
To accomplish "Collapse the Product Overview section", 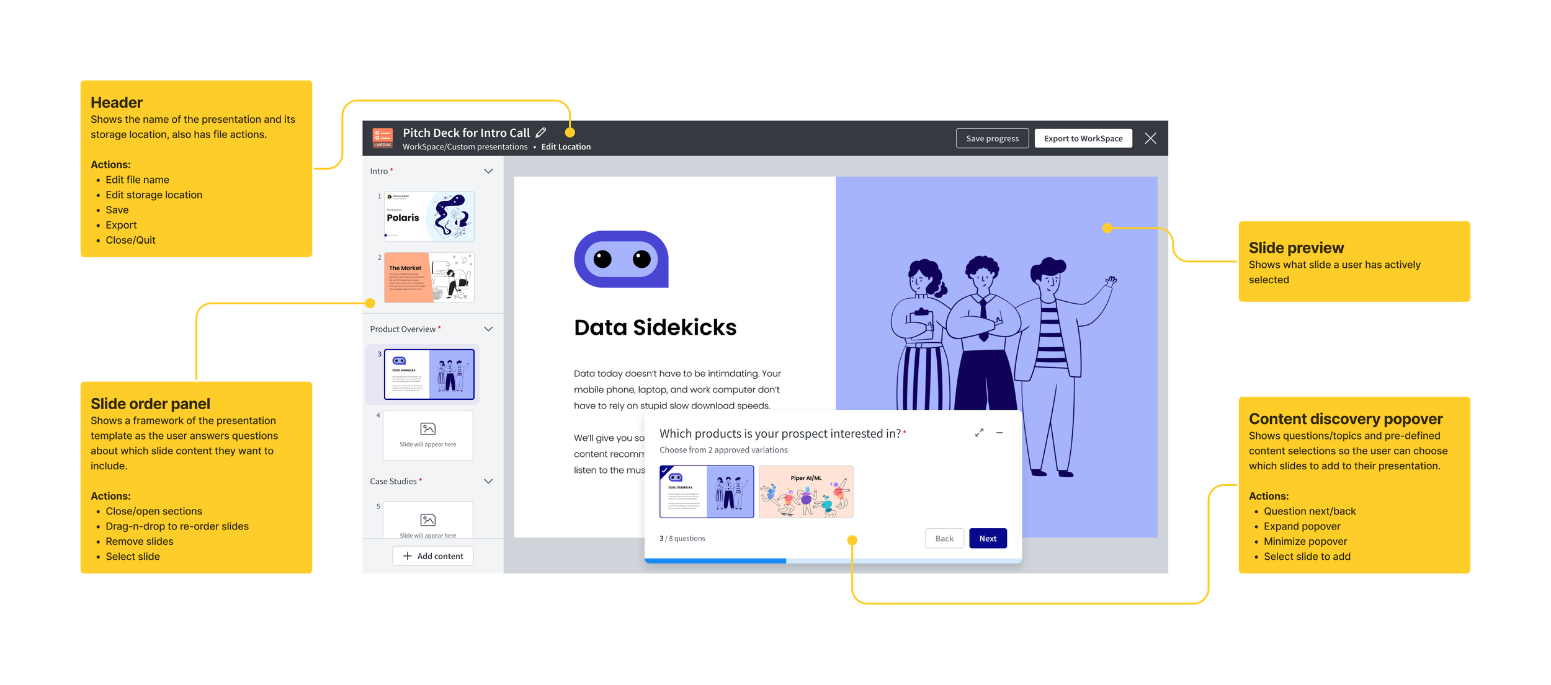I will [488, 329].
